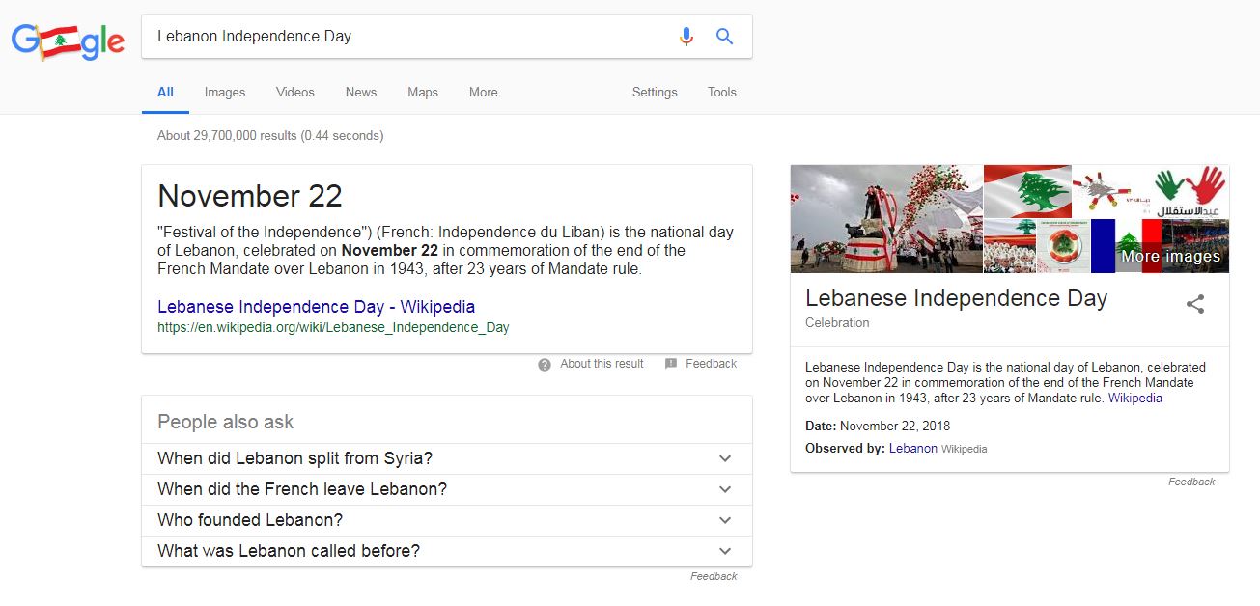Click the question mark About this result icon
The image size is (1260, 606).
tap(545, 365)
